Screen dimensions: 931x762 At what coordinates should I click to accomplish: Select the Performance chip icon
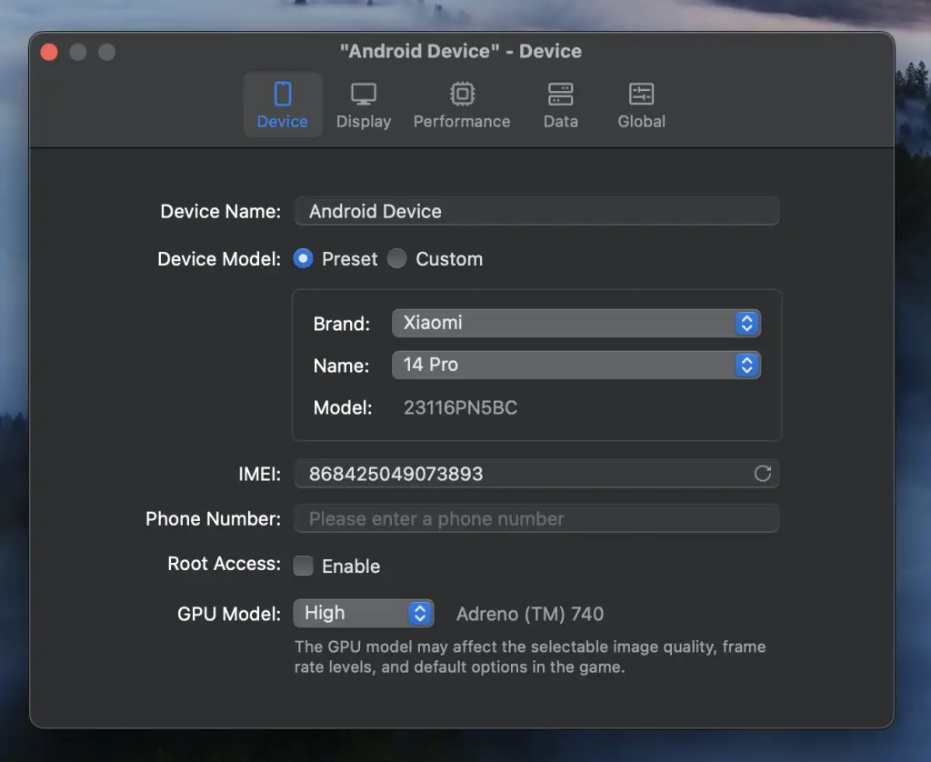462,94
